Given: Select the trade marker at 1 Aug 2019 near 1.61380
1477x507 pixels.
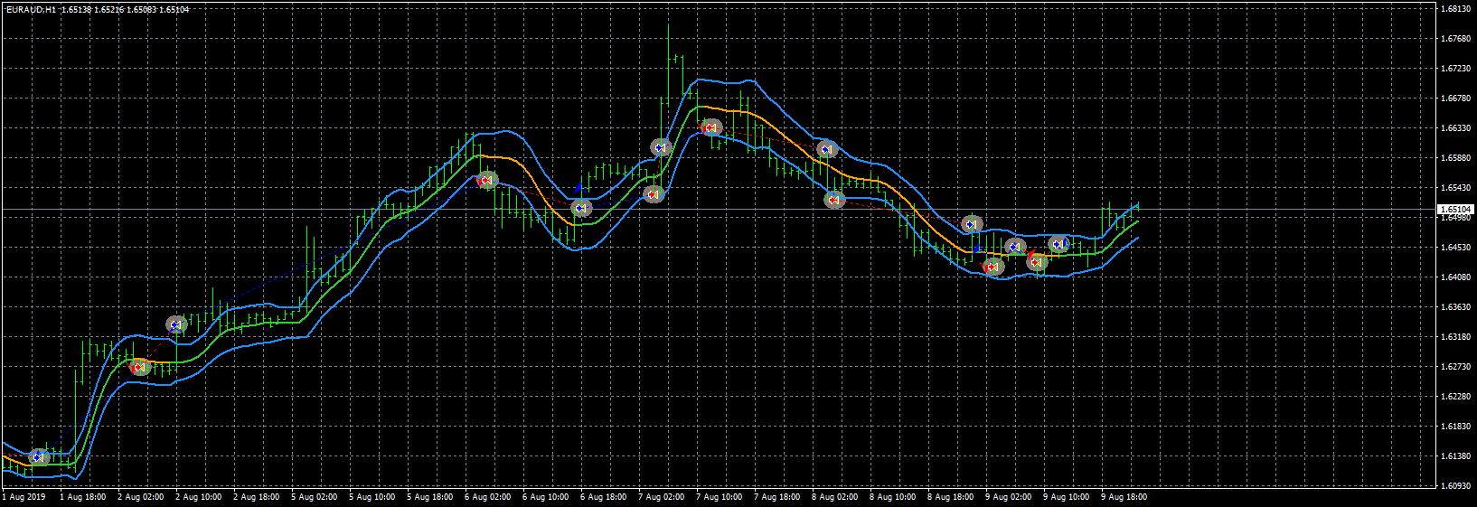Looking at the screenshot, I should pos(38,457).
